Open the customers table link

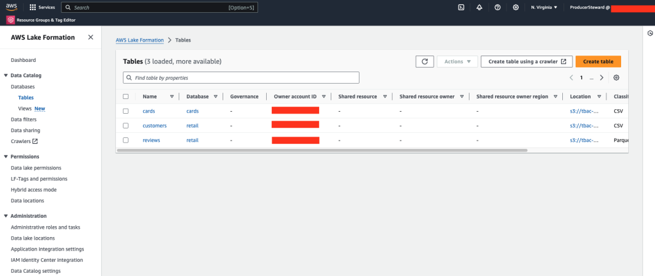point(155,125)
